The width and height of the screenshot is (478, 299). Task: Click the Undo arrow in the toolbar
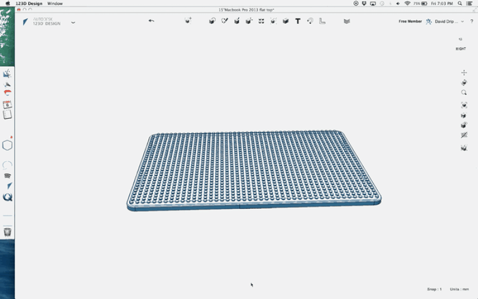[x=151, y=21]
